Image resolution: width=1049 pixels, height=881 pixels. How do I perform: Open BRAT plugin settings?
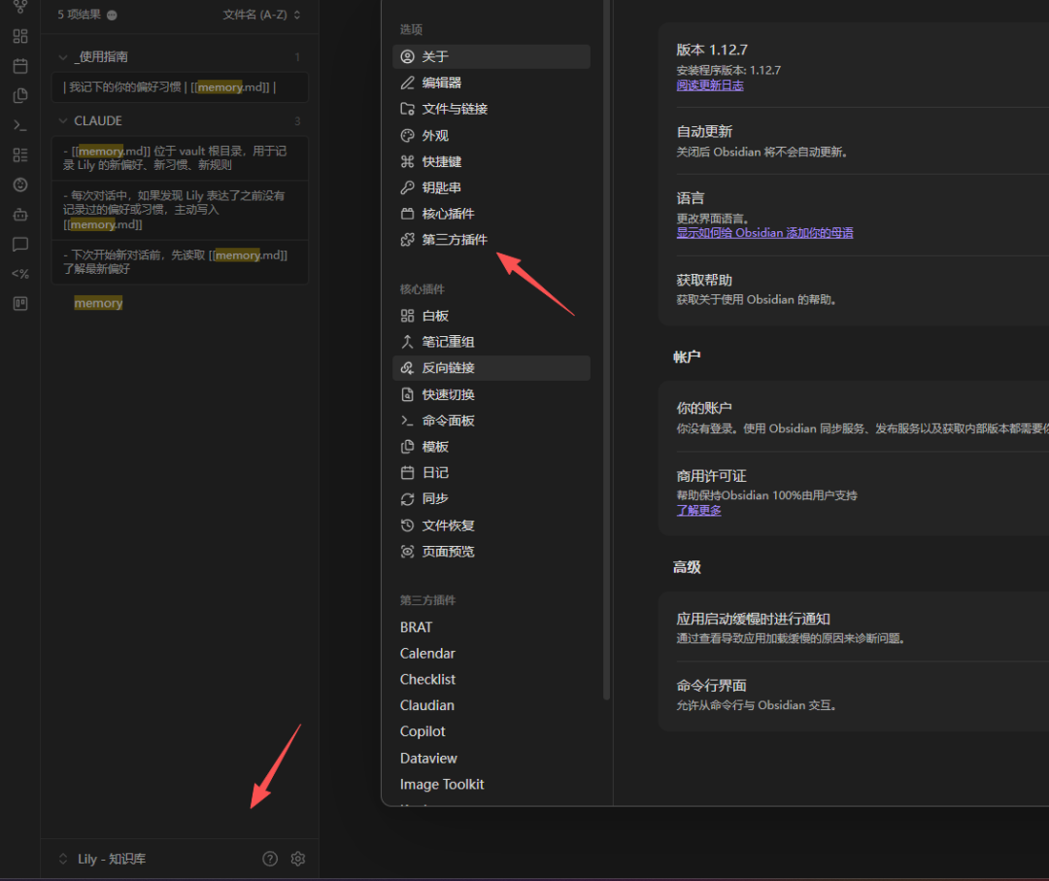pyautogui.click(x=491, y=627)
